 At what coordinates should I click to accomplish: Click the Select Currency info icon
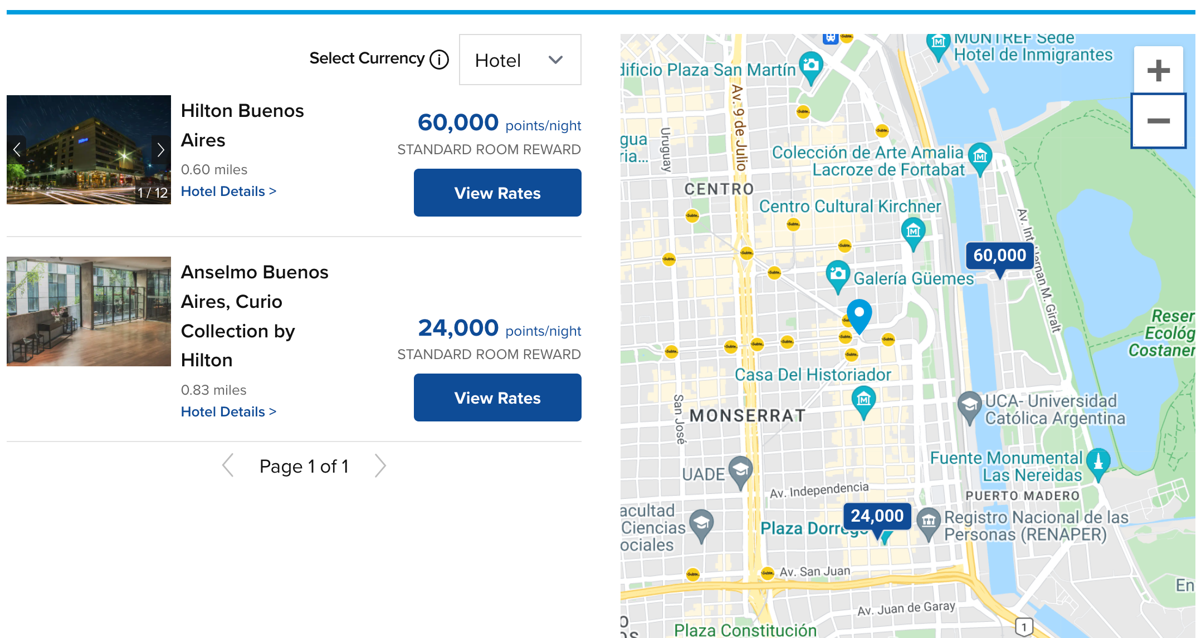tap(439, 59)
